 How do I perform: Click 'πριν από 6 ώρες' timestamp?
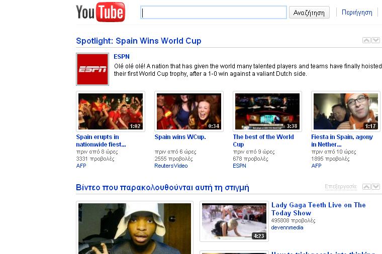point(175,152)
